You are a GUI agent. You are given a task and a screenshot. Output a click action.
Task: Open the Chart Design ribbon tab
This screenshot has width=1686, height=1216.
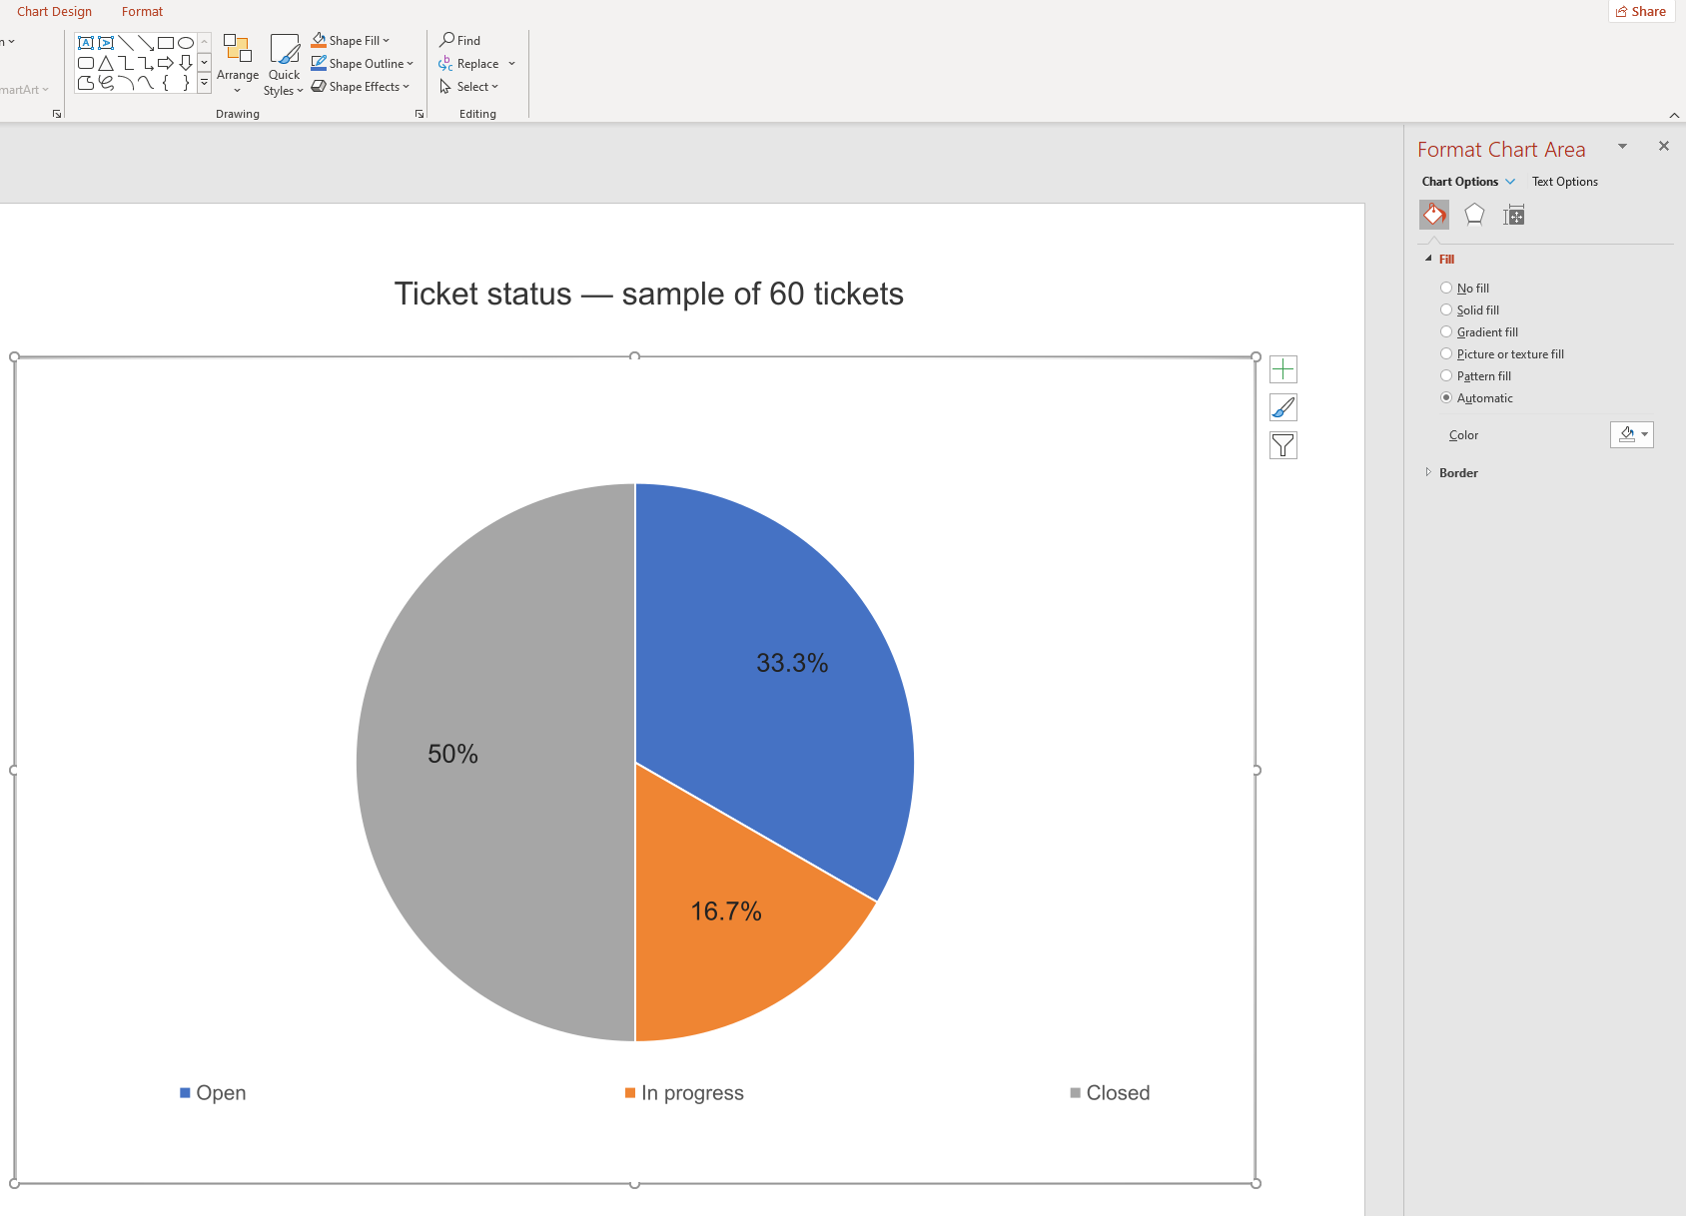coord(54,11)
